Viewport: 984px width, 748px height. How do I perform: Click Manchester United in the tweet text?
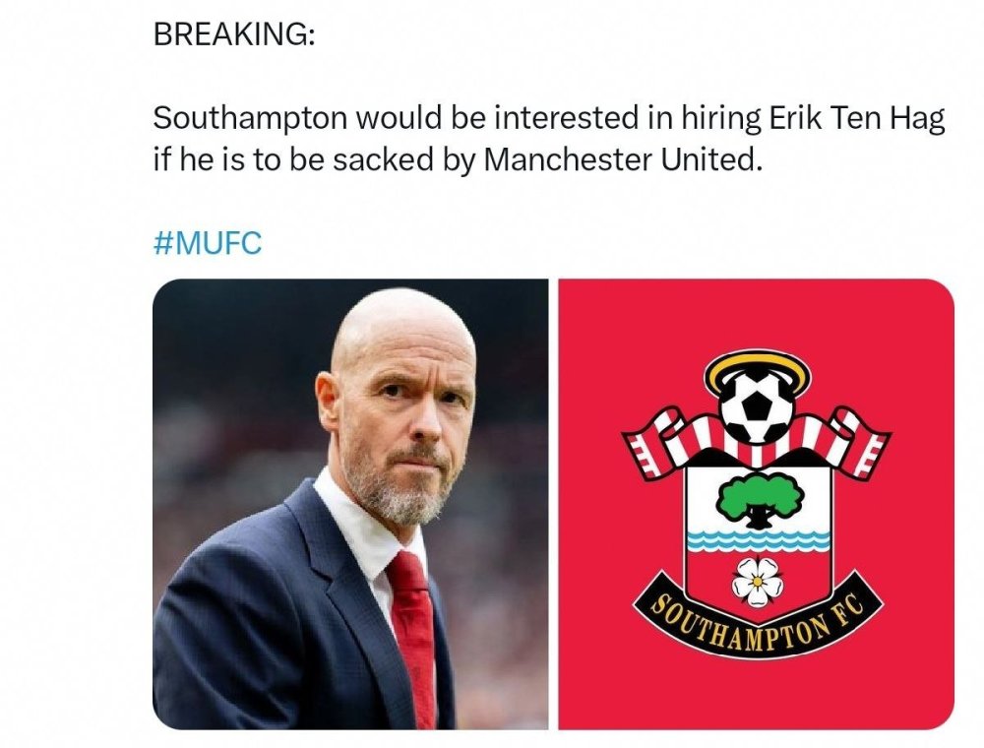click(622, 159)
